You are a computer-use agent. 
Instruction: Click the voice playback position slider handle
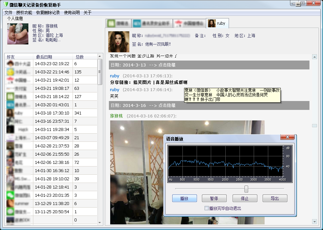pyautogui.click(x=246, y=189)
